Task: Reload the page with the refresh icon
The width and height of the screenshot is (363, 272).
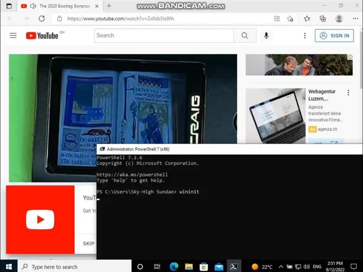Action: pyautogui.click(x=42, y=18)
